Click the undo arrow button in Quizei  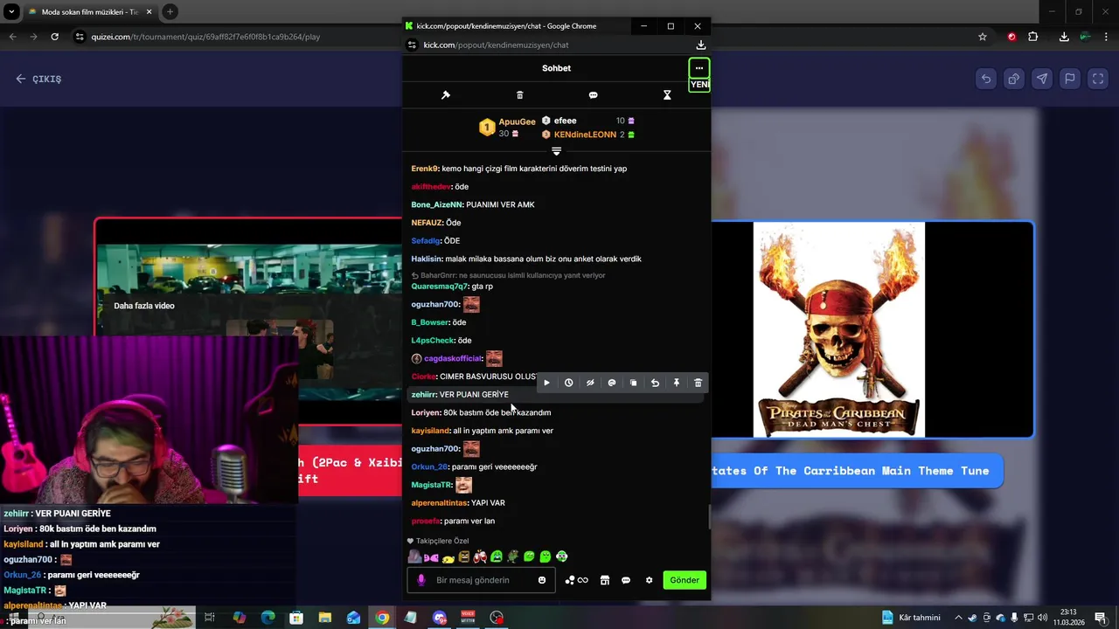click(x=986, y=79)
